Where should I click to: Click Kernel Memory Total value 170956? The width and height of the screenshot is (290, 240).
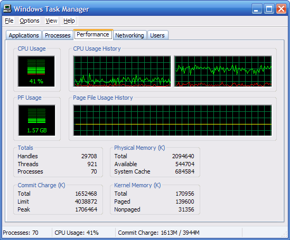coord(185,194)
